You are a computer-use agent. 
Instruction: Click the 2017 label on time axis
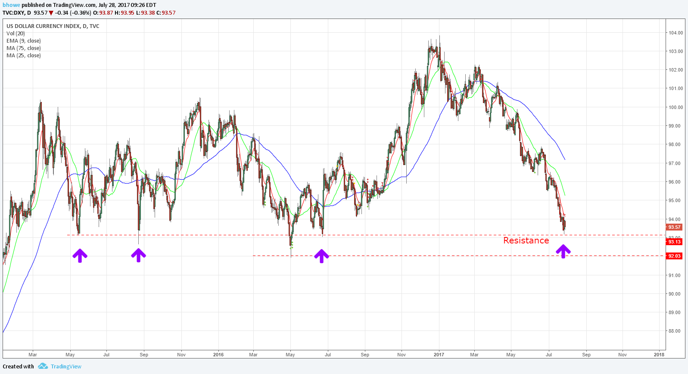click(x=439, y=355)
